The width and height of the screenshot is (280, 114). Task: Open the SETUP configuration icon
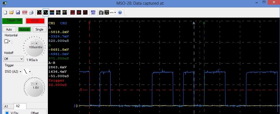pos(24,12)
